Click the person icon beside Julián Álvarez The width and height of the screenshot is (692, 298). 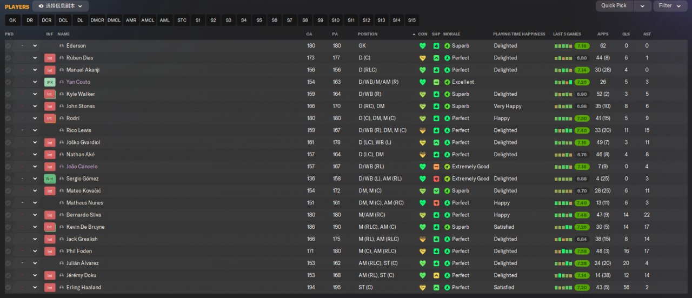click(x=62, y=263)
